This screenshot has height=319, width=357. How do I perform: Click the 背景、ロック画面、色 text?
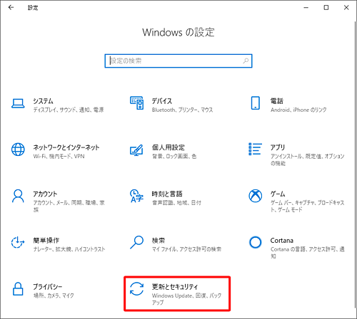pyautogui.click(x=174, y=156)
